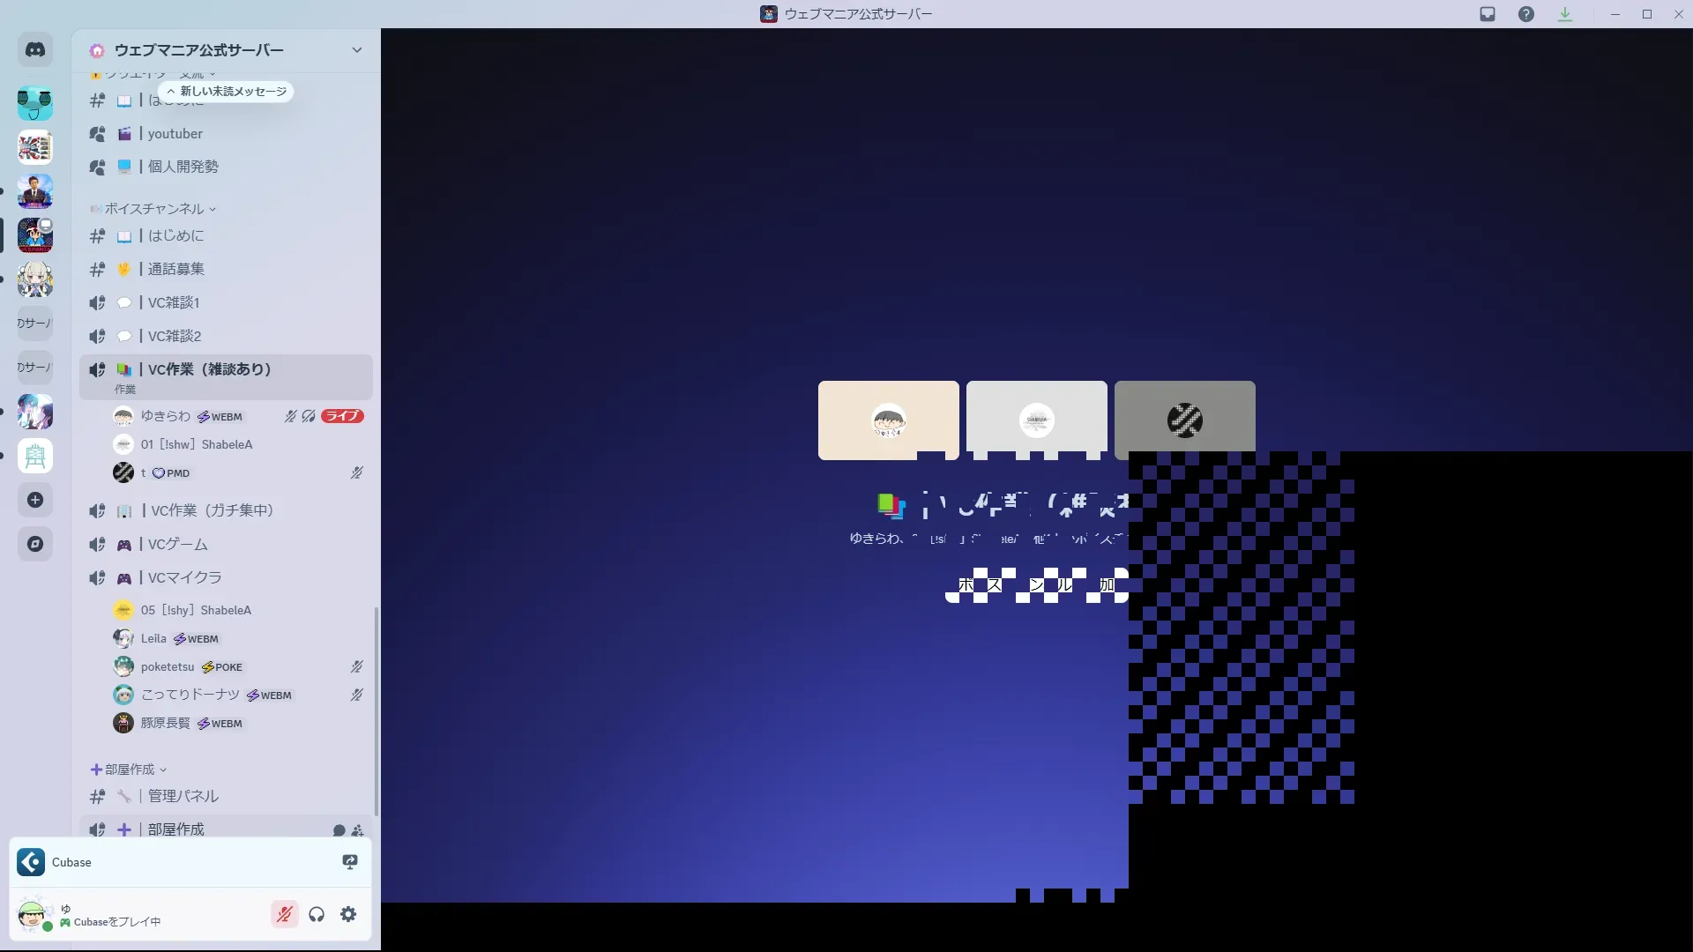
Task: Toggle headphone deafen in user panel
Action: point(317,914)
